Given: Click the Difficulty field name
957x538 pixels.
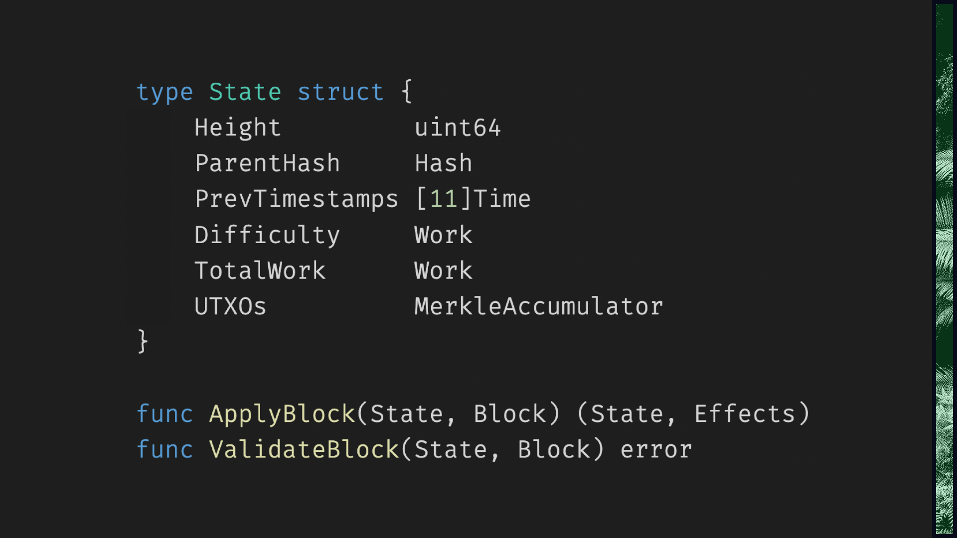Looking at the screenshot, I should (267, 235).
